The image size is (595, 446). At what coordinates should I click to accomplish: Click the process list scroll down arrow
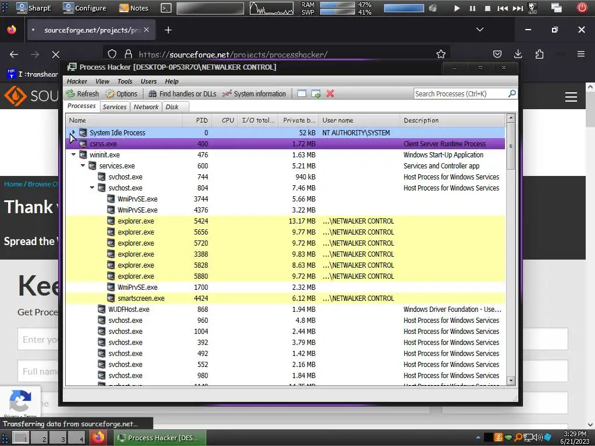point(511,380)
